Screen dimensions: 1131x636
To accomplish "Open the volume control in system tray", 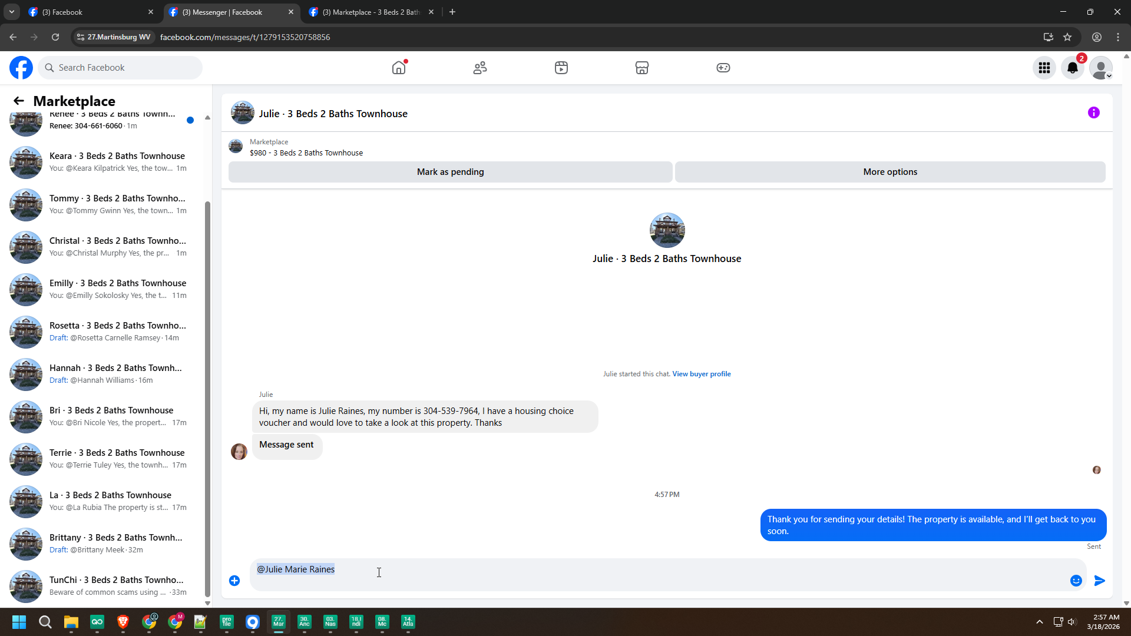I will point(1072,622).
